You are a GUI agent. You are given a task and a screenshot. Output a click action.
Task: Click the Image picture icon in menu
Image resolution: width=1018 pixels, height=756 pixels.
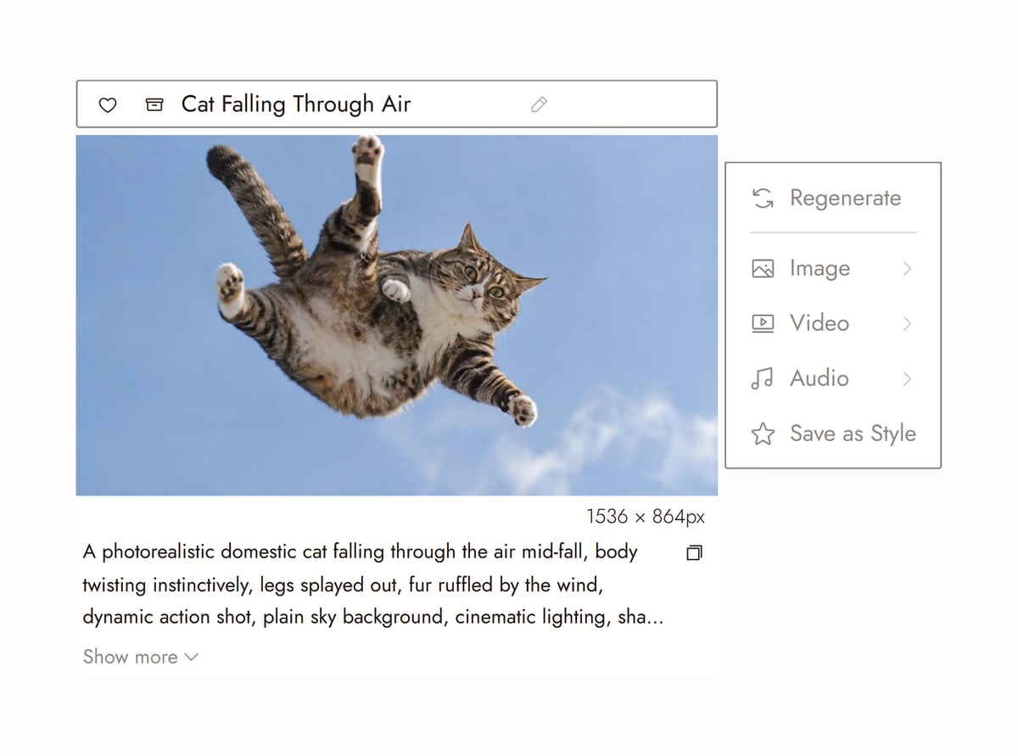(x=763, y=269)
